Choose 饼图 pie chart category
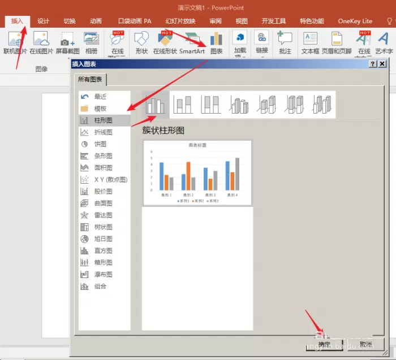The image size is (396, 360). [105, 144]
